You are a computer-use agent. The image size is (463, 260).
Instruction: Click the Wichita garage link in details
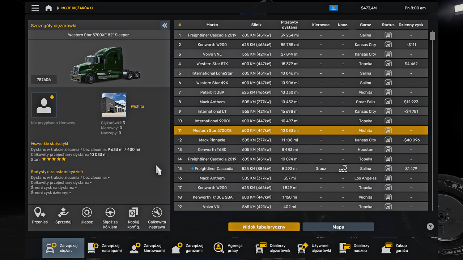pos(137,107)
